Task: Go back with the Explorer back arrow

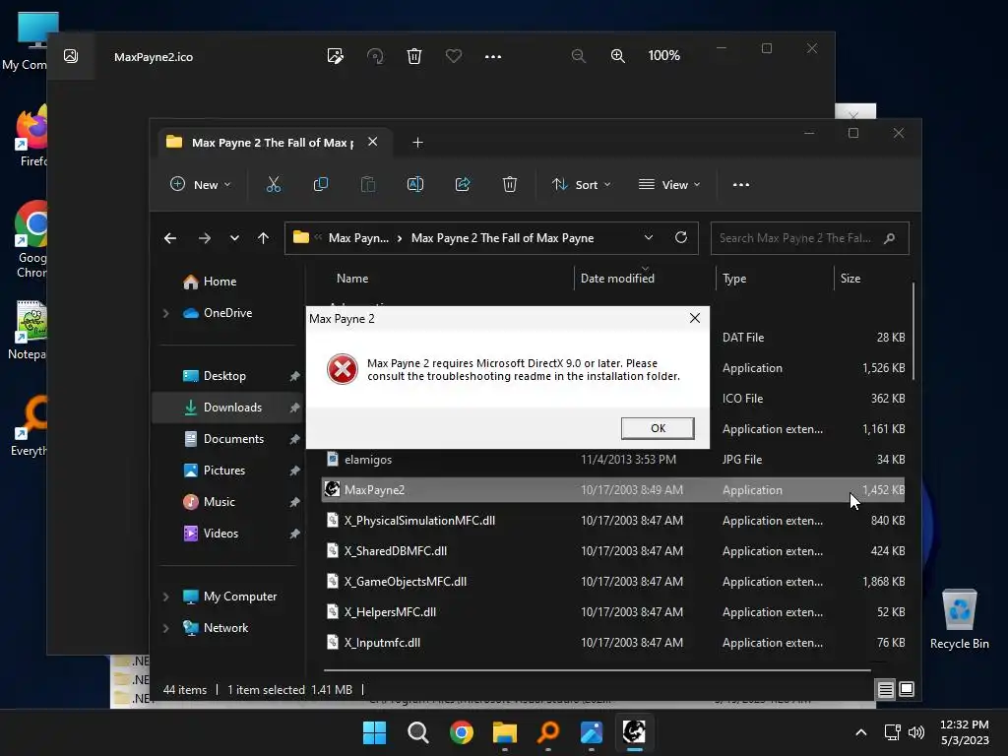Action: pos(170,238)
